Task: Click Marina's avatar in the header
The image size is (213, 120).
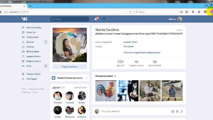Action: pos(180,19)
